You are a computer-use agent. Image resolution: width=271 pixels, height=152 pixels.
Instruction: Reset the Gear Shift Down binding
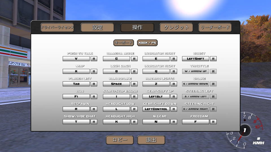click(x=174, y=109)
